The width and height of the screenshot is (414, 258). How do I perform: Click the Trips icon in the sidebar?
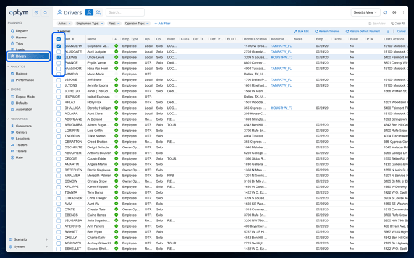(12, 43)
